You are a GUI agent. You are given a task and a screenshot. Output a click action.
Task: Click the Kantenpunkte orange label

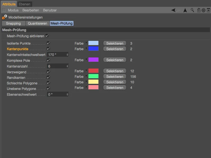[18, 49]
